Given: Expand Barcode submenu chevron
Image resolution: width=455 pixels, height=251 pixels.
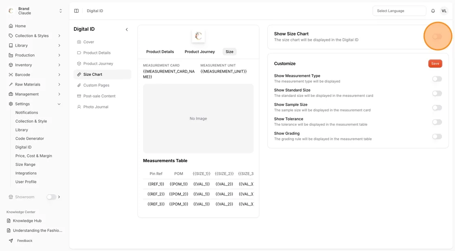Looking at the screenshot, I should coord(59,75).
